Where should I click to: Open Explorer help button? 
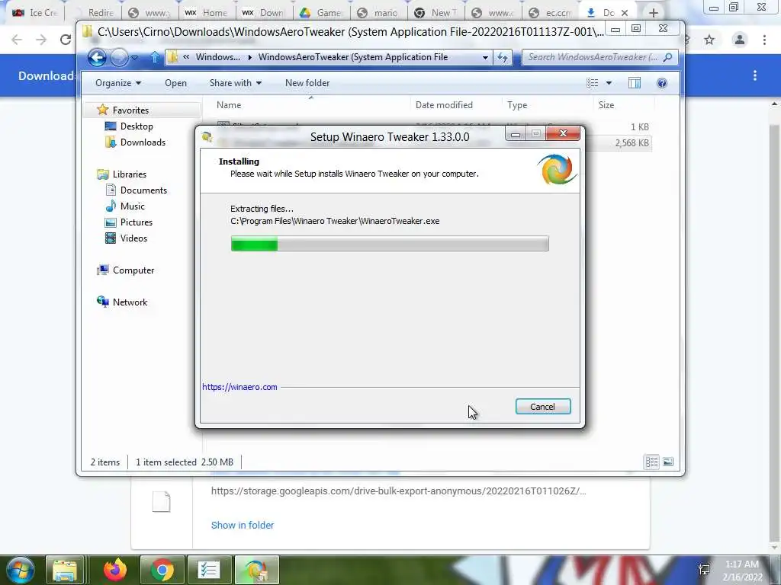(662, 83)
